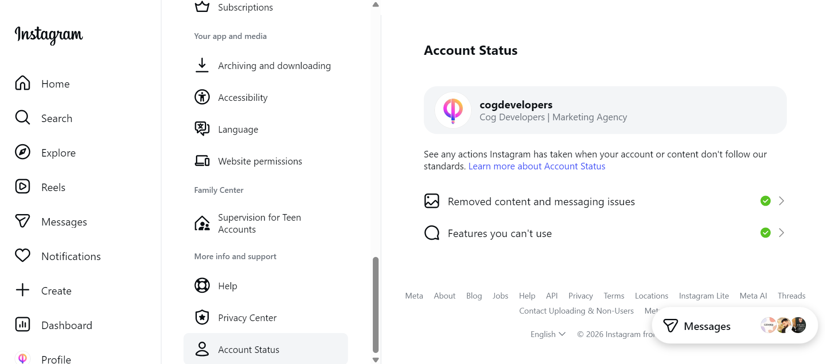Screen dimensions: 825x364
Task: Select Language settings
Action: [238, 129]
